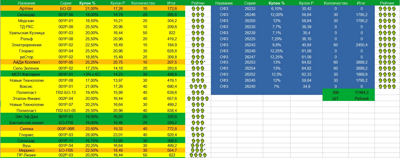Select the ОФЗ series cell 26246

pyautogui.click(x=250, y=15)
